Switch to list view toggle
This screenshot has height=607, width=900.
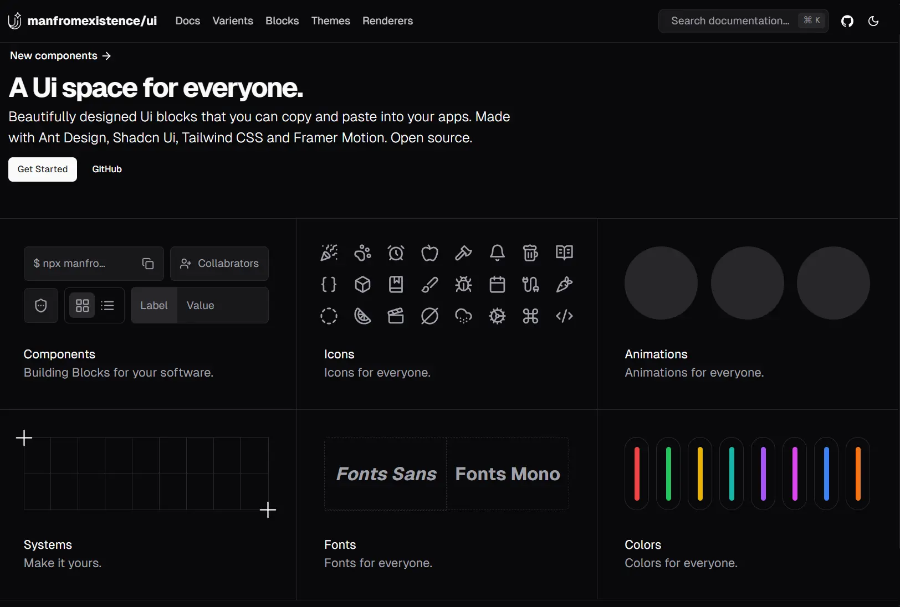108,305
